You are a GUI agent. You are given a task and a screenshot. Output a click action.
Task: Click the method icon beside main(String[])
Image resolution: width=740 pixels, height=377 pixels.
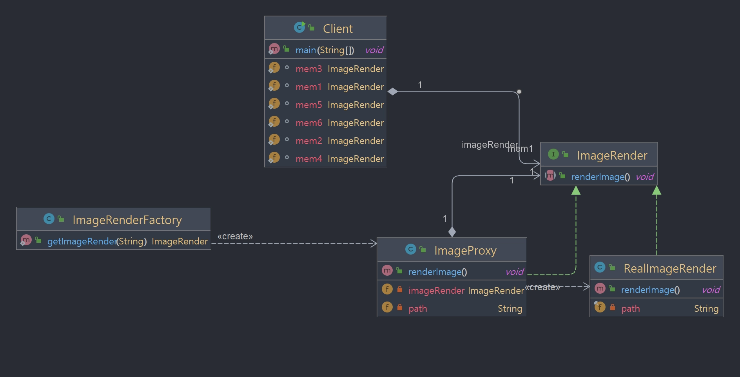274,49
